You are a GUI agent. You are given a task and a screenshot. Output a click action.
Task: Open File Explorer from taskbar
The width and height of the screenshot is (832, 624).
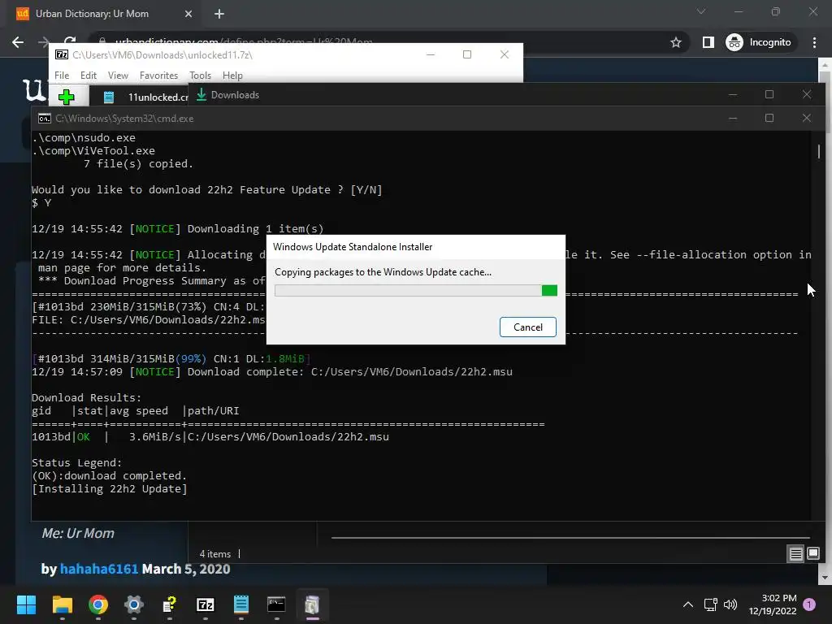62,604
